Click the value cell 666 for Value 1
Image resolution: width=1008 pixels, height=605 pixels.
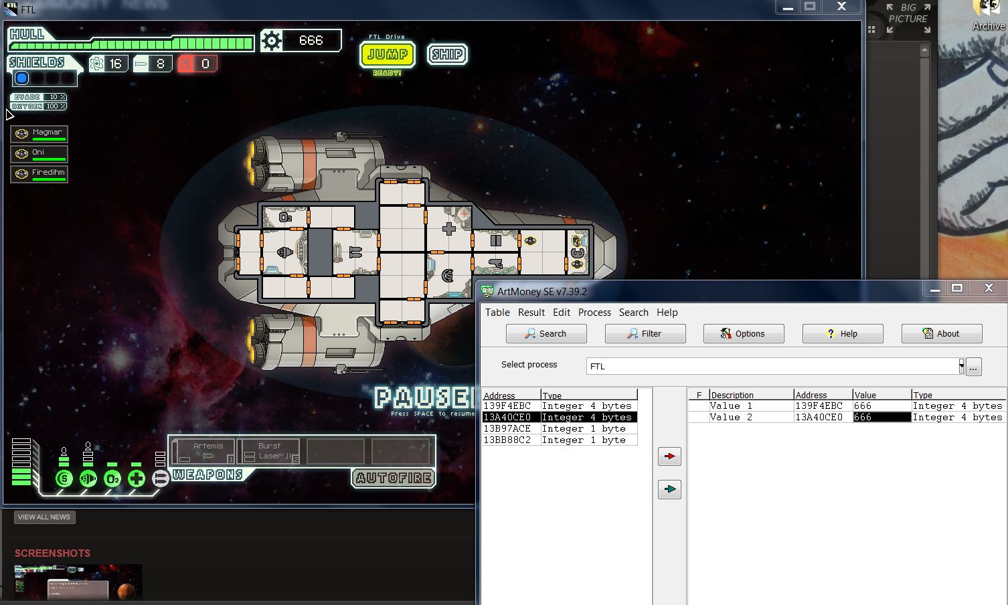(x=881, y=406)
